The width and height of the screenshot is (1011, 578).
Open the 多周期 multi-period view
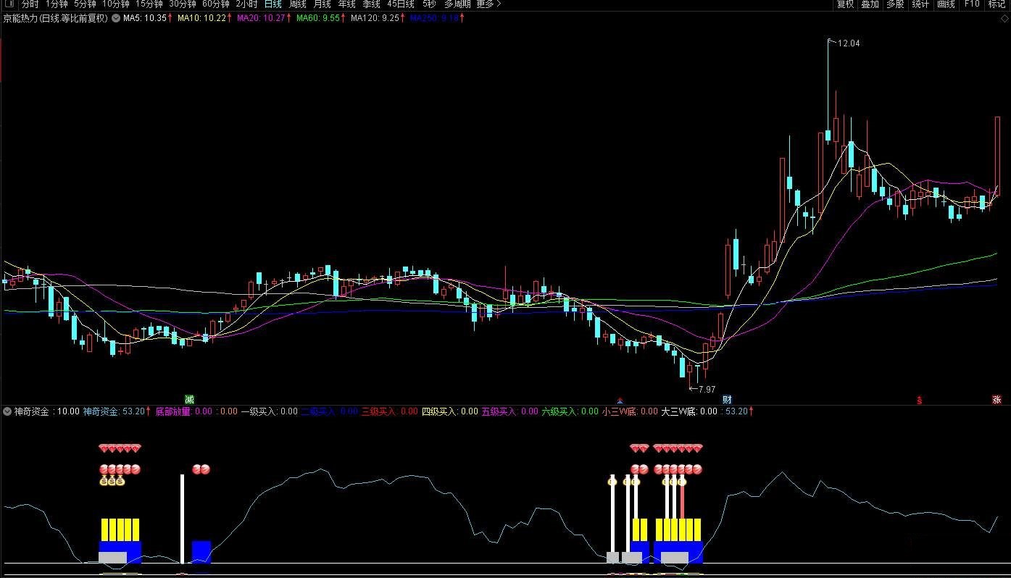[x=457, y=4]
